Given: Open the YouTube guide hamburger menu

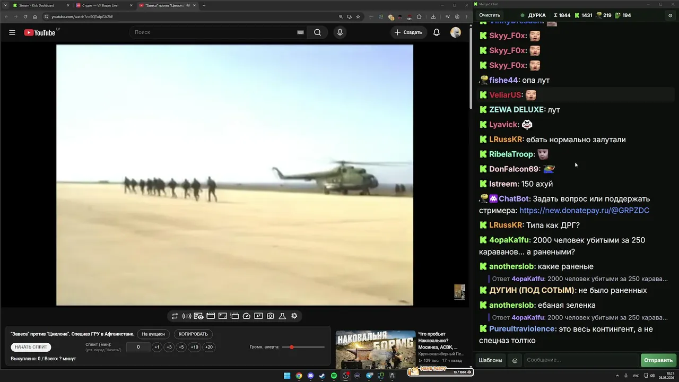Looking at the screenshot, I should [x=12, y=32].
